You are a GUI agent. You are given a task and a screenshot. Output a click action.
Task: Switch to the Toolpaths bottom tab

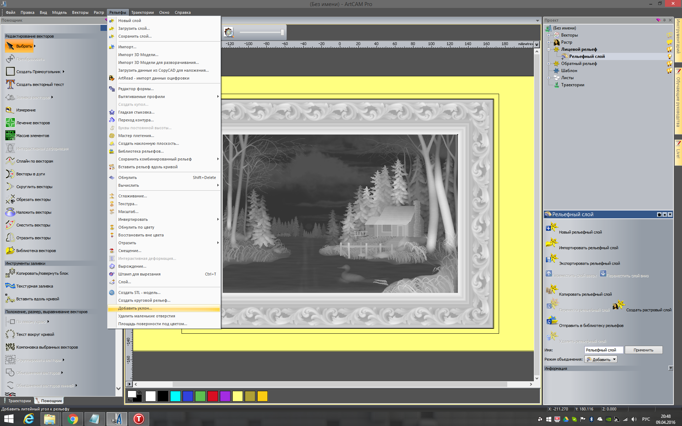pyautogui.click(x=17, y=401)
